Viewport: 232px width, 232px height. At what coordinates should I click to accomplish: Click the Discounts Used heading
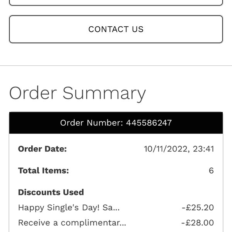pyautogui.click(x=51, y=192)
